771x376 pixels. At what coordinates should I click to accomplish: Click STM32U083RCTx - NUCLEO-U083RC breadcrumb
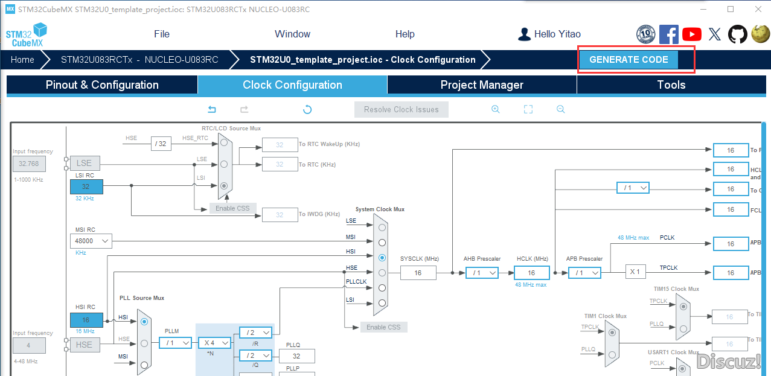pos(139,60)
